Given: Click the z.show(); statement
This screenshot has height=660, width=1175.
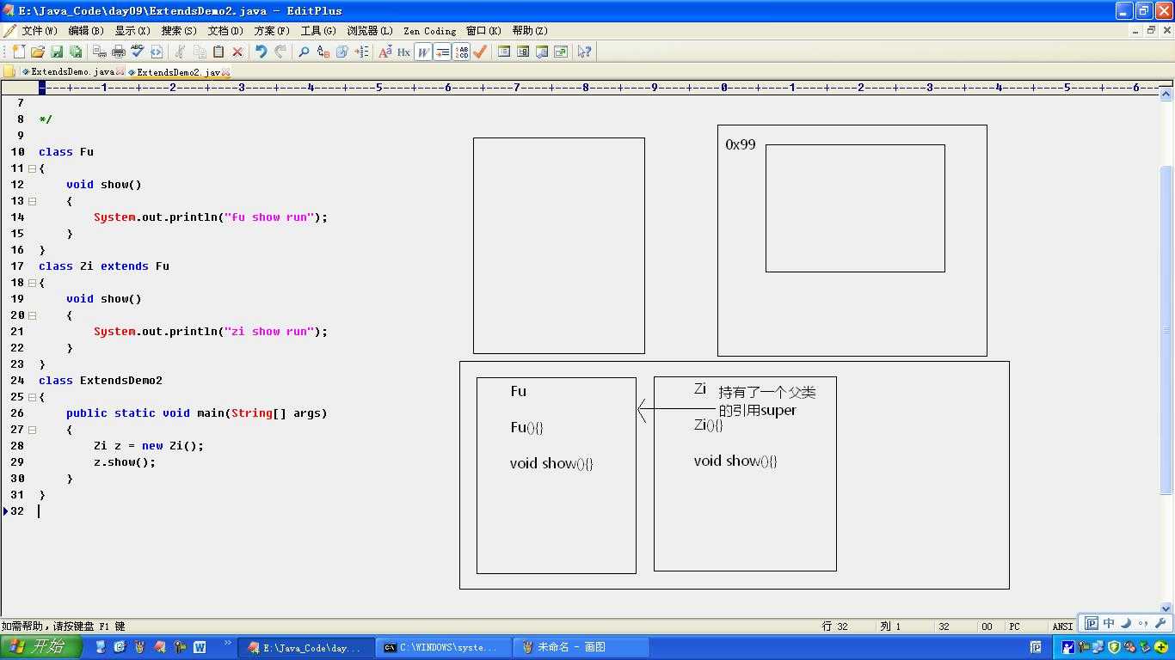Looking at the screenshot, I should (x=125, y=462).
